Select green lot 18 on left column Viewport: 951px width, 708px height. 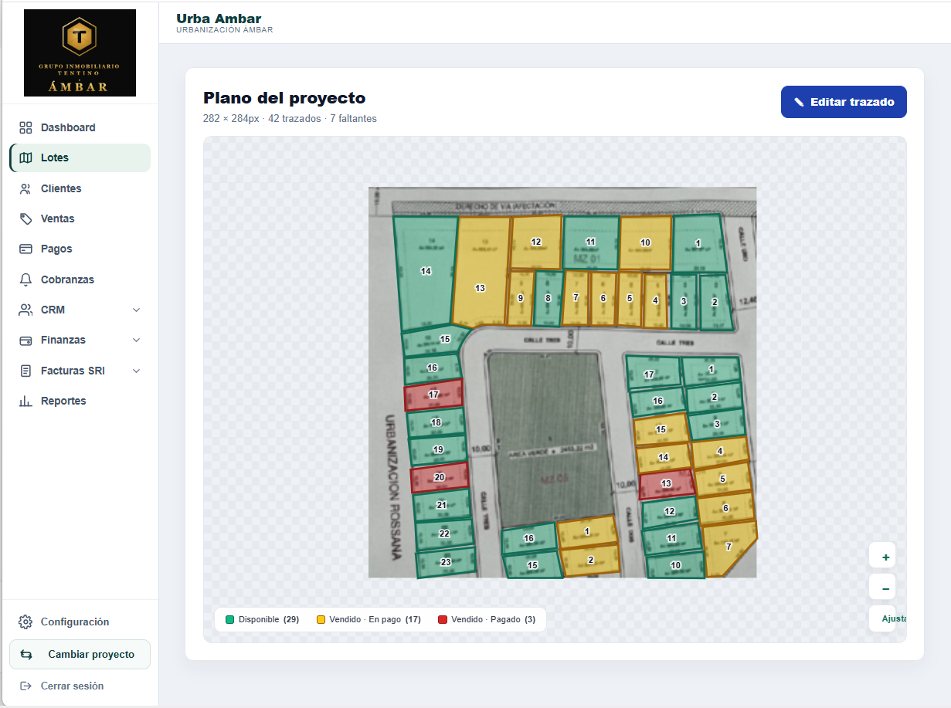tap(436, 422)
